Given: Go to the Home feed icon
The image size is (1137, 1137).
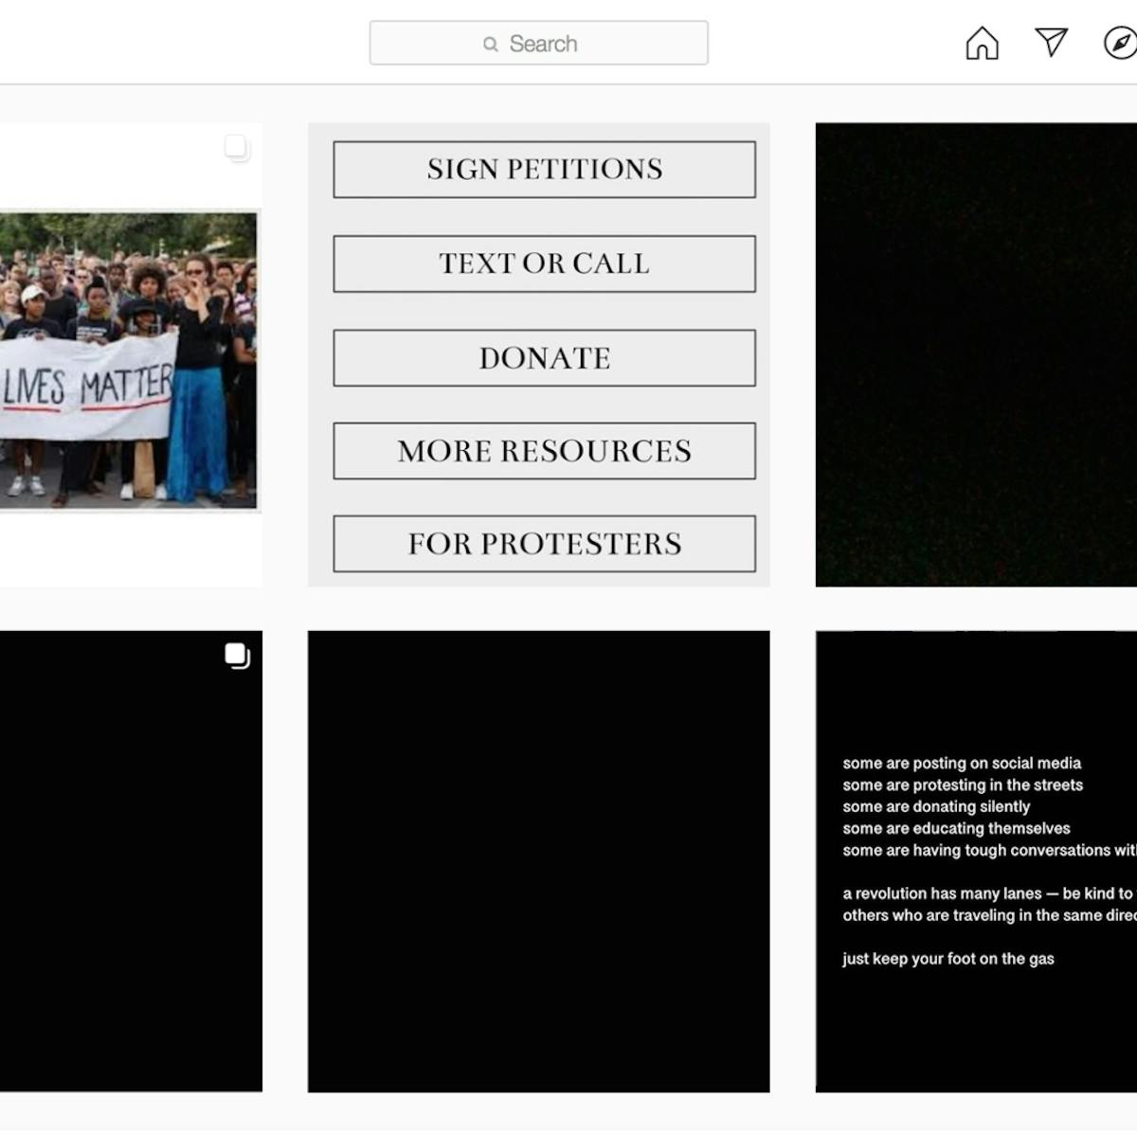Looking at the screenshot, I should click(982, 44).
